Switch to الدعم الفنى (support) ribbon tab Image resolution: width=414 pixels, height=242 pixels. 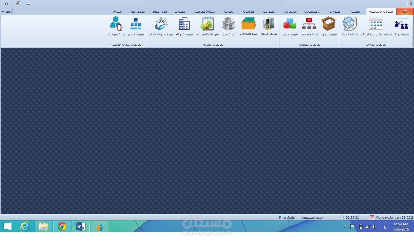[x=137, y=11]
